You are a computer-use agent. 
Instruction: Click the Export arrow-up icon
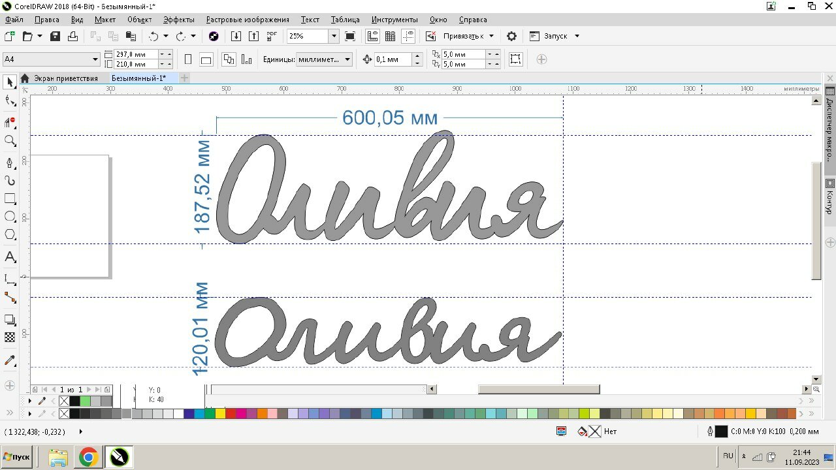[254, 36]
